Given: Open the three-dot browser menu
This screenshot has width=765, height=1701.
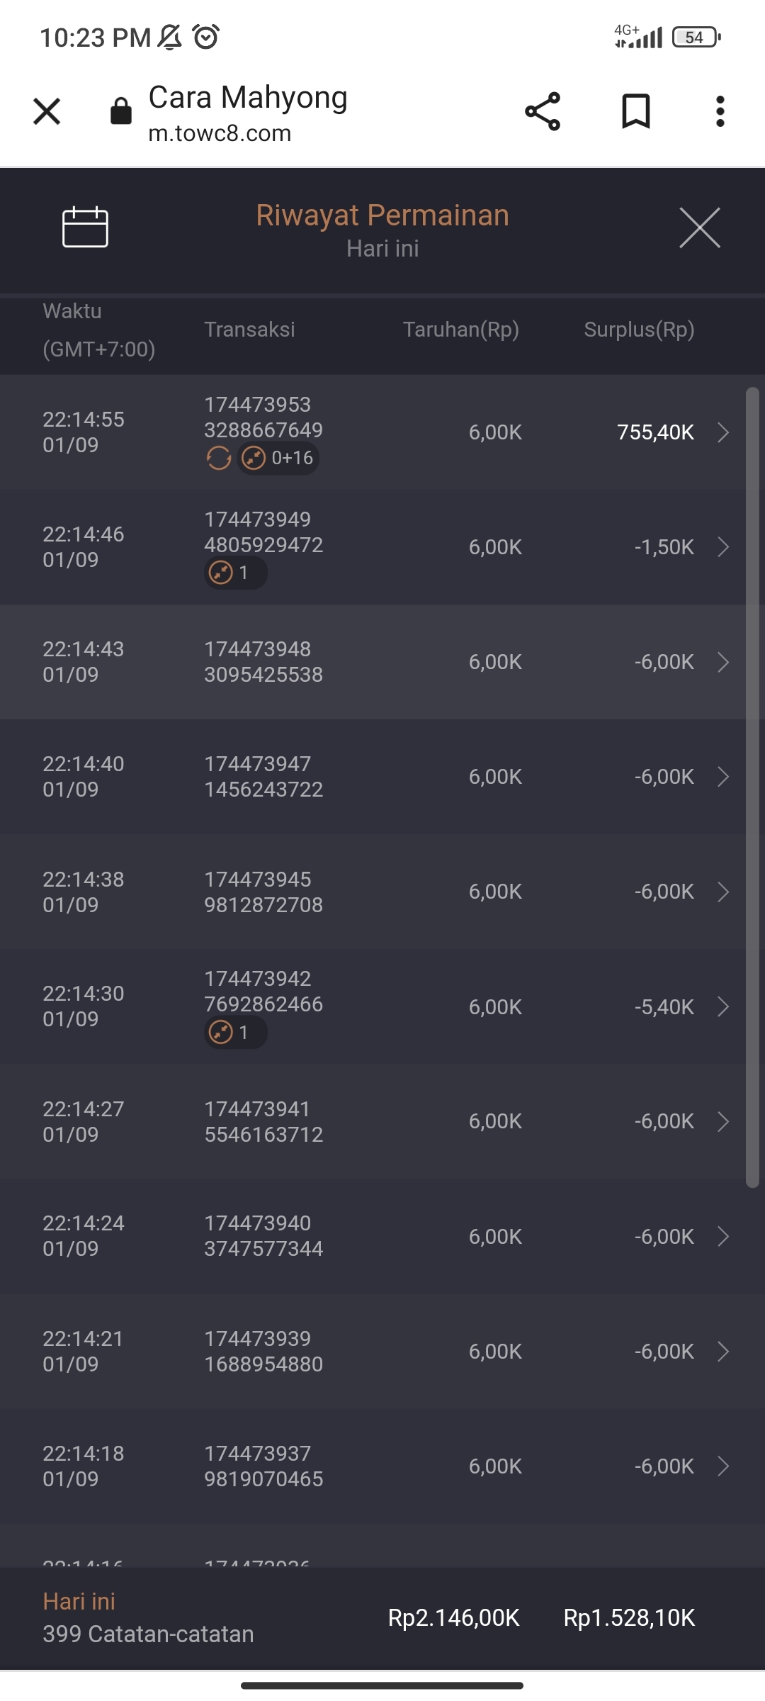Looking at the screenshot, I should (720, 111).
